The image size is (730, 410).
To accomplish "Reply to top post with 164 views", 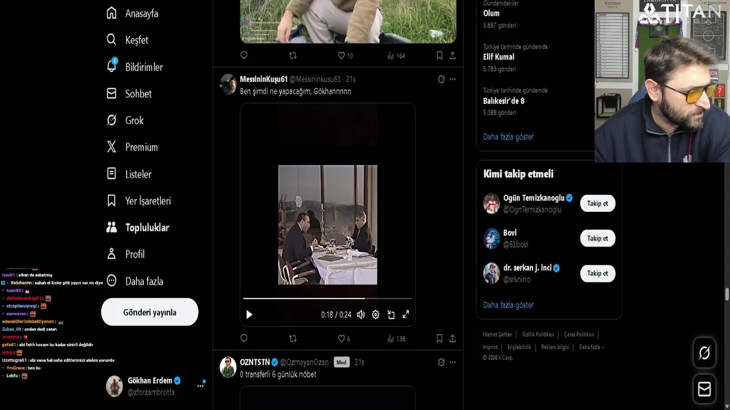I will 244,55.
